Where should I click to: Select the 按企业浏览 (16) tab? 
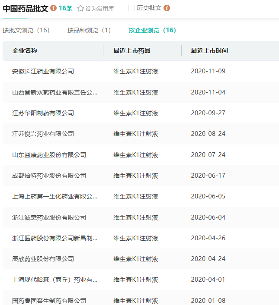[152, 30]
